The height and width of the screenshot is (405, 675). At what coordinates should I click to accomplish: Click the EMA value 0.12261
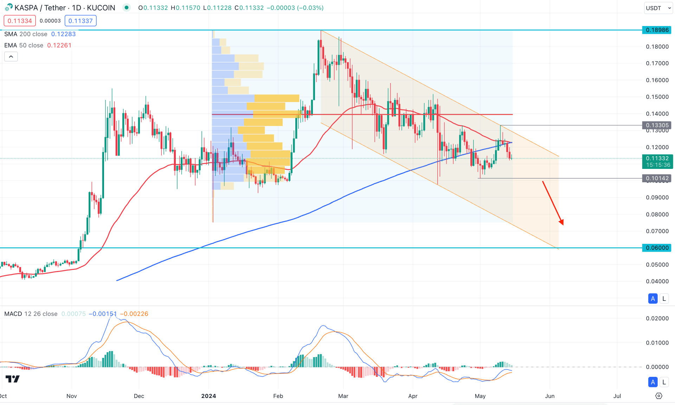59,45
